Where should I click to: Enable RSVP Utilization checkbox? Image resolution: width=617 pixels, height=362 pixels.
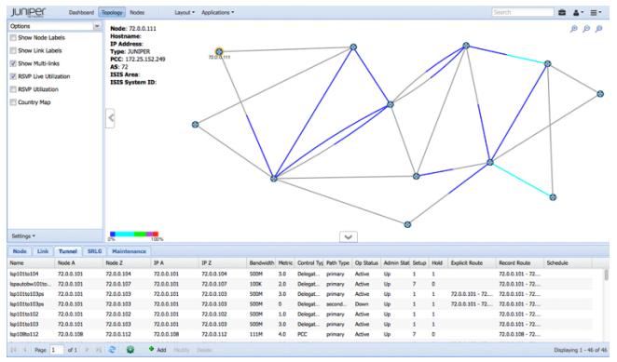(x=13, y=89)
